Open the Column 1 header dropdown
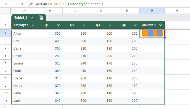The height and width of the screenshot is (109, 190). 161,25
